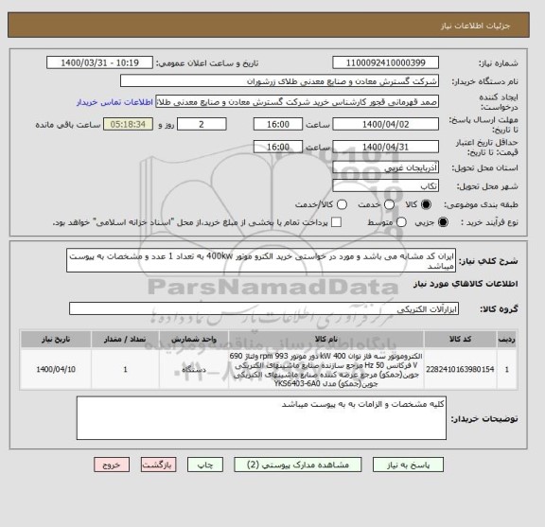Click the response deadline date 1400/04/02
Image resolution: width=545 pixels, height=527 pixels.
pyautogui.click(x=385, y=124)
